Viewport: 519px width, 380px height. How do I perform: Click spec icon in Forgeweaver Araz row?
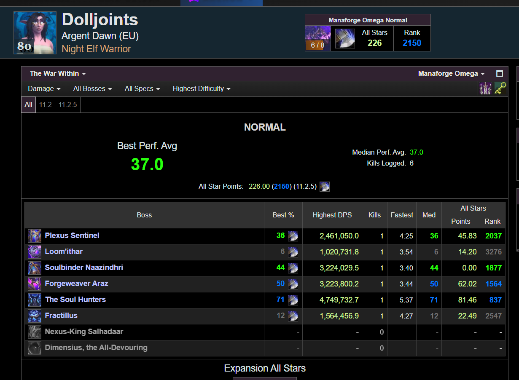pos(293,284)
